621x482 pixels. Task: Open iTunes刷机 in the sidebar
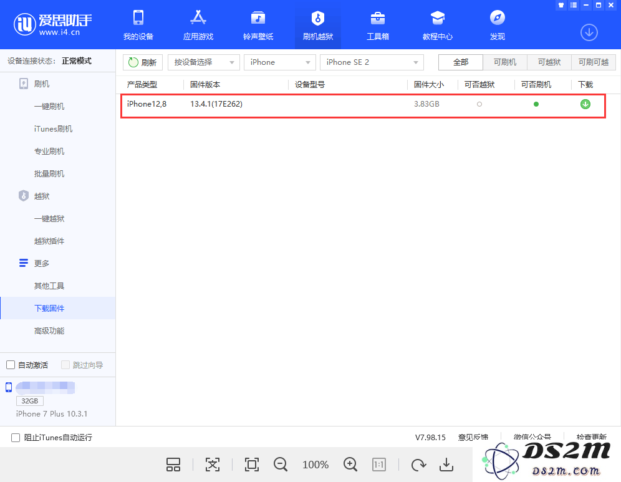(x=53, y=128)
